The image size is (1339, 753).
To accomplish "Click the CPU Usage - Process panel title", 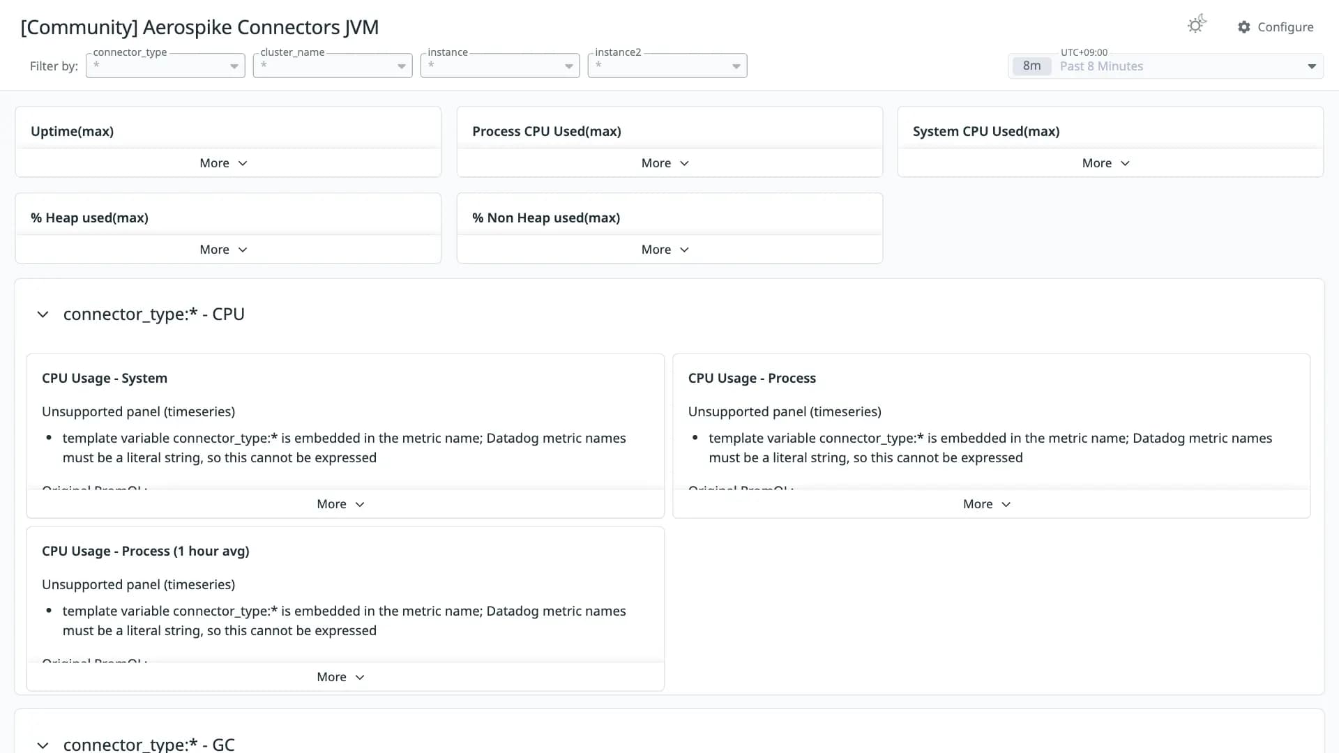I will [x=752, y=378].
